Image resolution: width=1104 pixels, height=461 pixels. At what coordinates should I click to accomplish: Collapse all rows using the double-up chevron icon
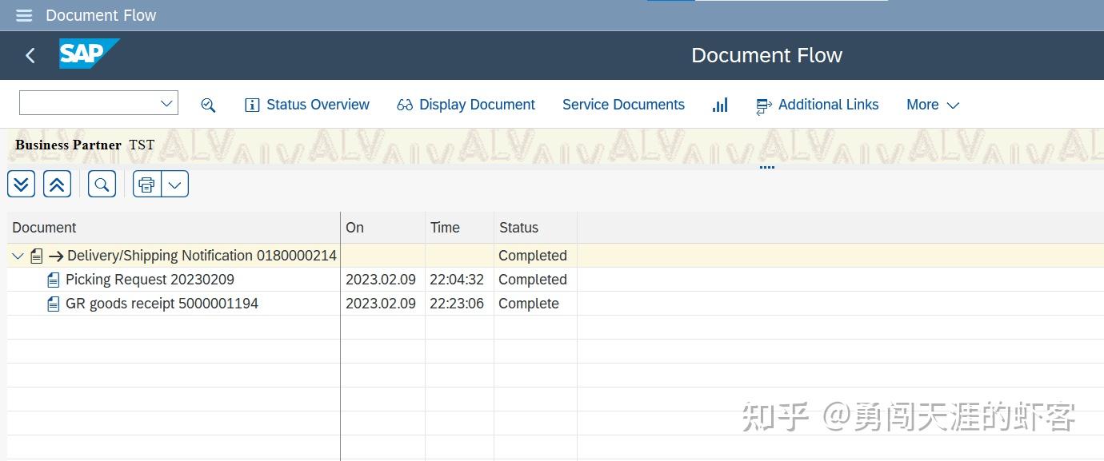point(57,184)
